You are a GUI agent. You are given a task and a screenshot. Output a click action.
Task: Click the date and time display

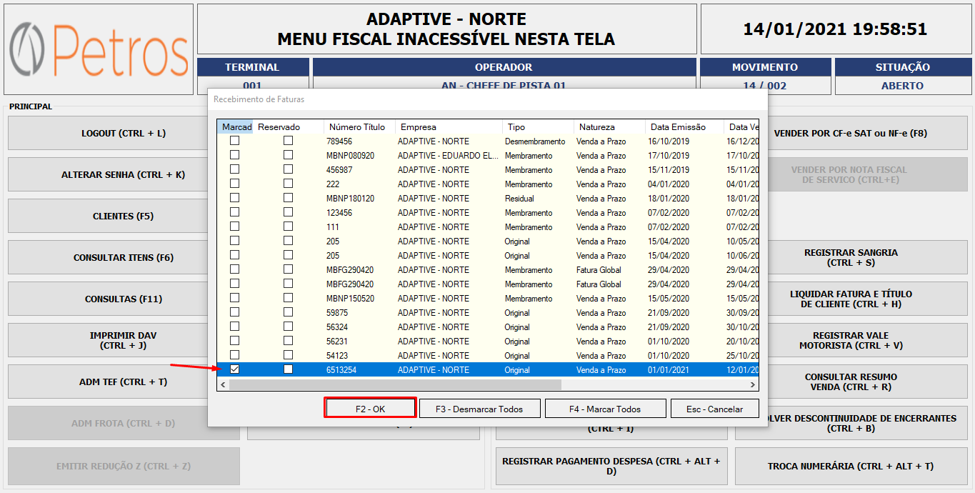pos(835,29)
